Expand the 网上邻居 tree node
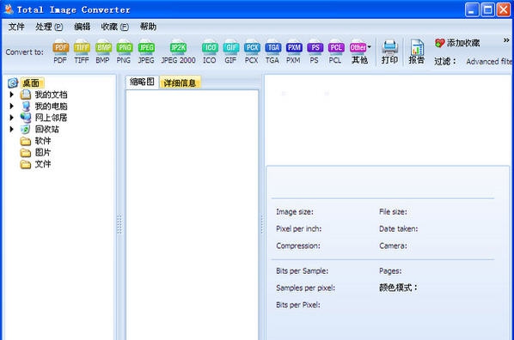 (x=11, y=118)
